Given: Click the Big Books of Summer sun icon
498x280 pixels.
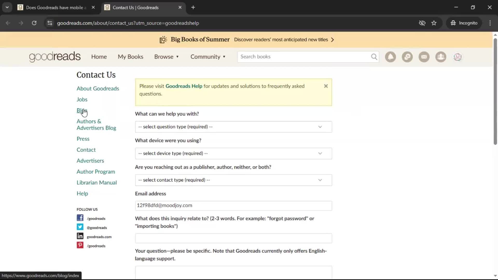Looking at the screenshot, I should point(163,40).
